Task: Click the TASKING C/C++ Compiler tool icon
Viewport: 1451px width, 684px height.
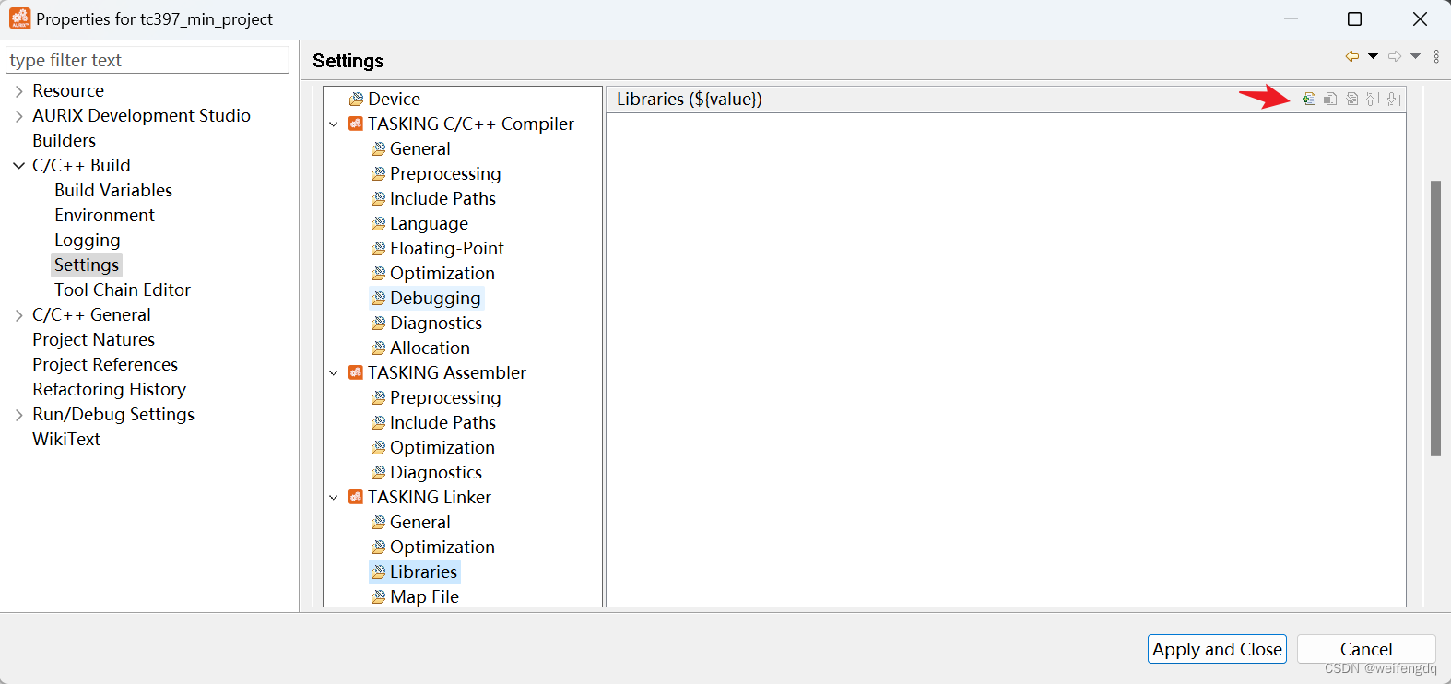Action: click(356, 124)
